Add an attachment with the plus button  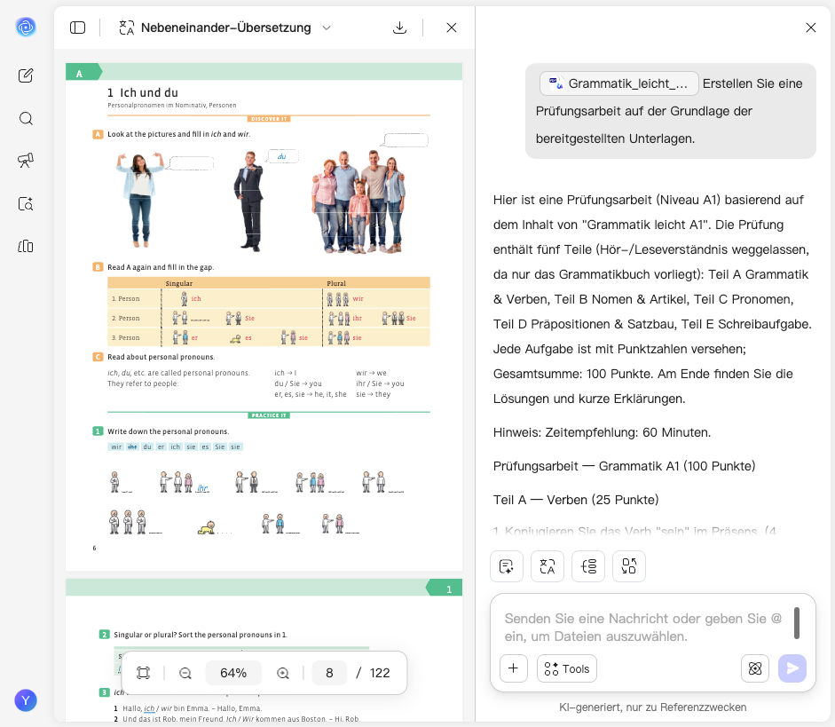(x=514, y=668)
